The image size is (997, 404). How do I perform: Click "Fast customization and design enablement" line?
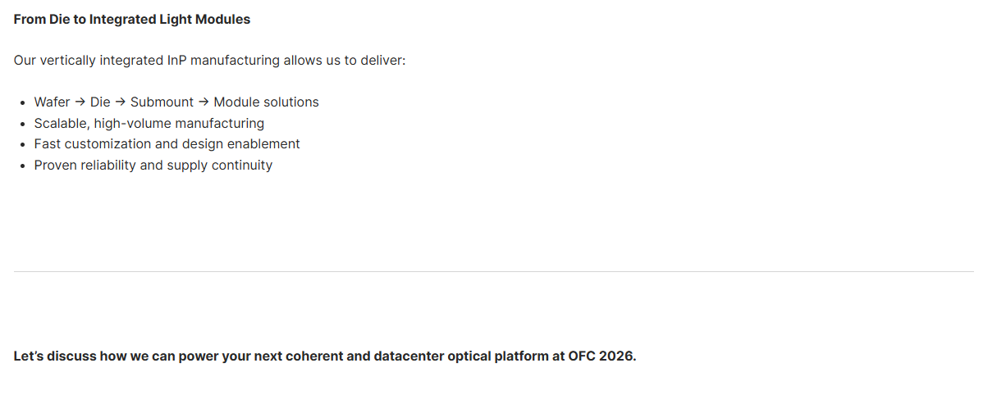[x=167, y=144]
